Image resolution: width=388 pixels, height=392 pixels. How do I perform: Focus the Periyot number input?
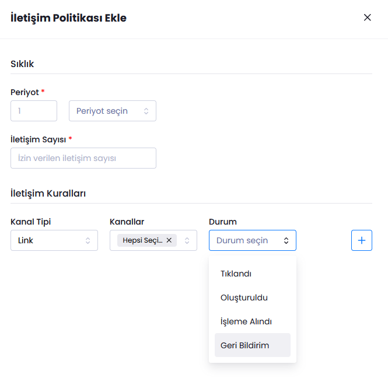[34, 111]
